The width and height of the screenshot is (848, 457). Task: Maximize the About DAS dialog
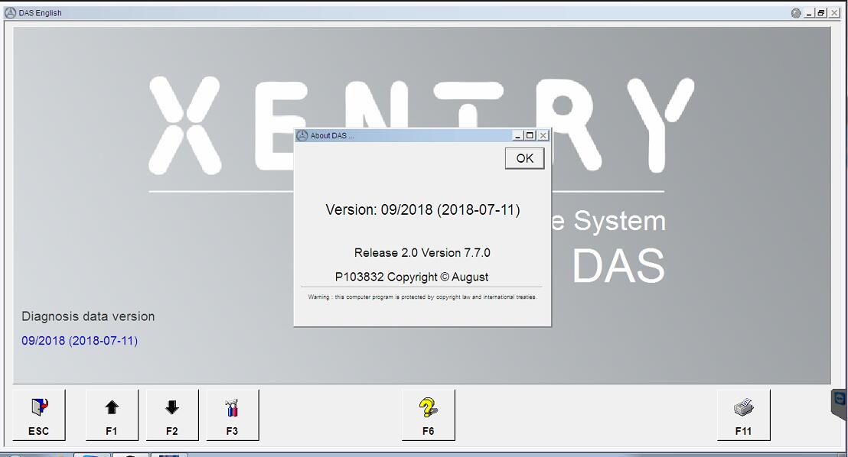click(x=530, y=135)
